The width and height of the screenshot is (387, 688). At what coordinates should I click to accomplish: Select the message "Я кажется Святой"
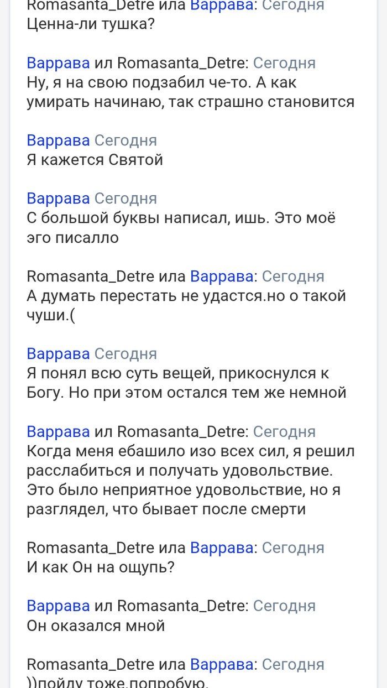pyautogui.click(x=95, y=160)
